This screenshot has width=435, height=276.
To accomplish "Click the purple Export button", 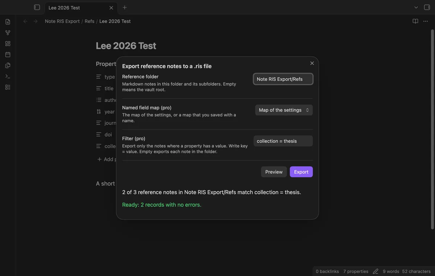I will (301, 172).
